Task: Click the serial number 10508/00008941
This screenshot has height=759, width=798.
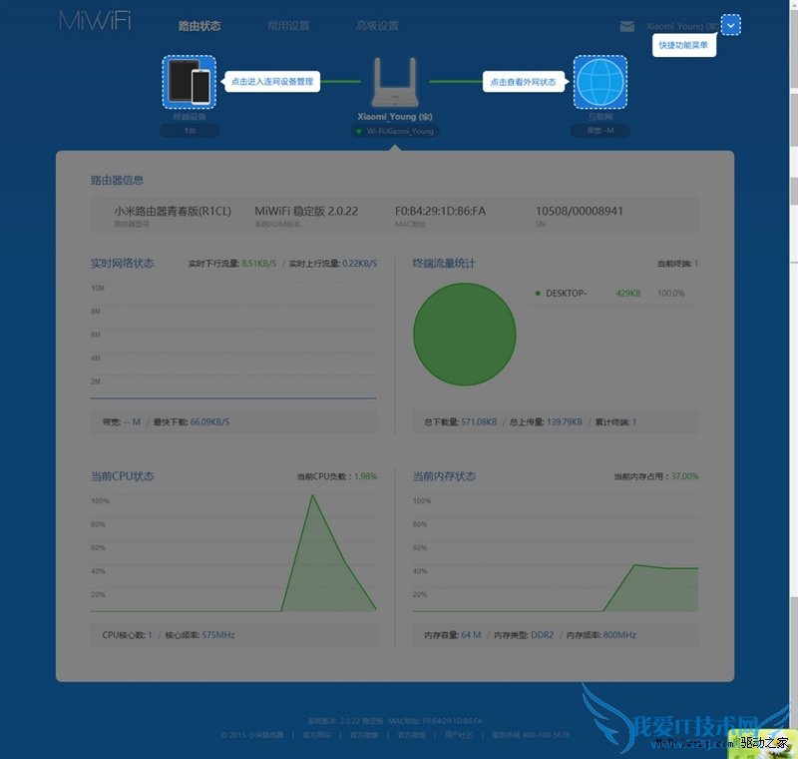Action: coord(580,211)
